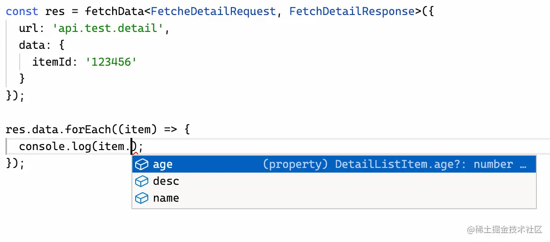Click the FetcheDetailRequest type argument
This screenshot has width=550, height=242.
213,12
